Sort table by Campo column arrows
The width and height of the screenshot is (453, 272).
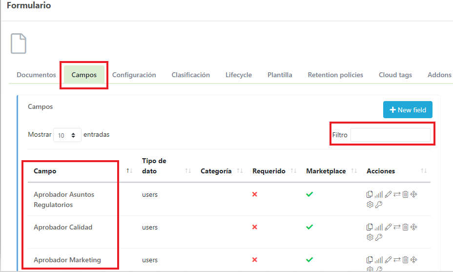pyautogui.click(x=129, y=171)
